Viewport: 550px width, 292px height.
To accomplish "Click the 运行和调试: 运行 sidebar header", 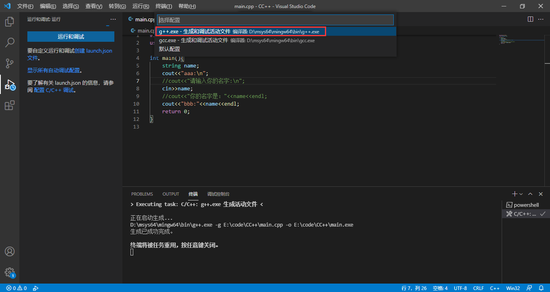I will [44, 19].
